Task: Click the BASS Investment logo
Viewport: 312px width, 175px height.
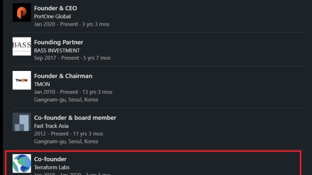Action: [x=21, y=46]
